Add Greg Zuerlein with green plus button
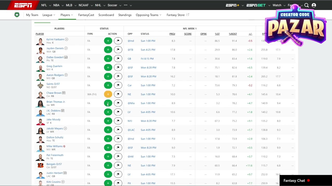 [x=108, y=67]
